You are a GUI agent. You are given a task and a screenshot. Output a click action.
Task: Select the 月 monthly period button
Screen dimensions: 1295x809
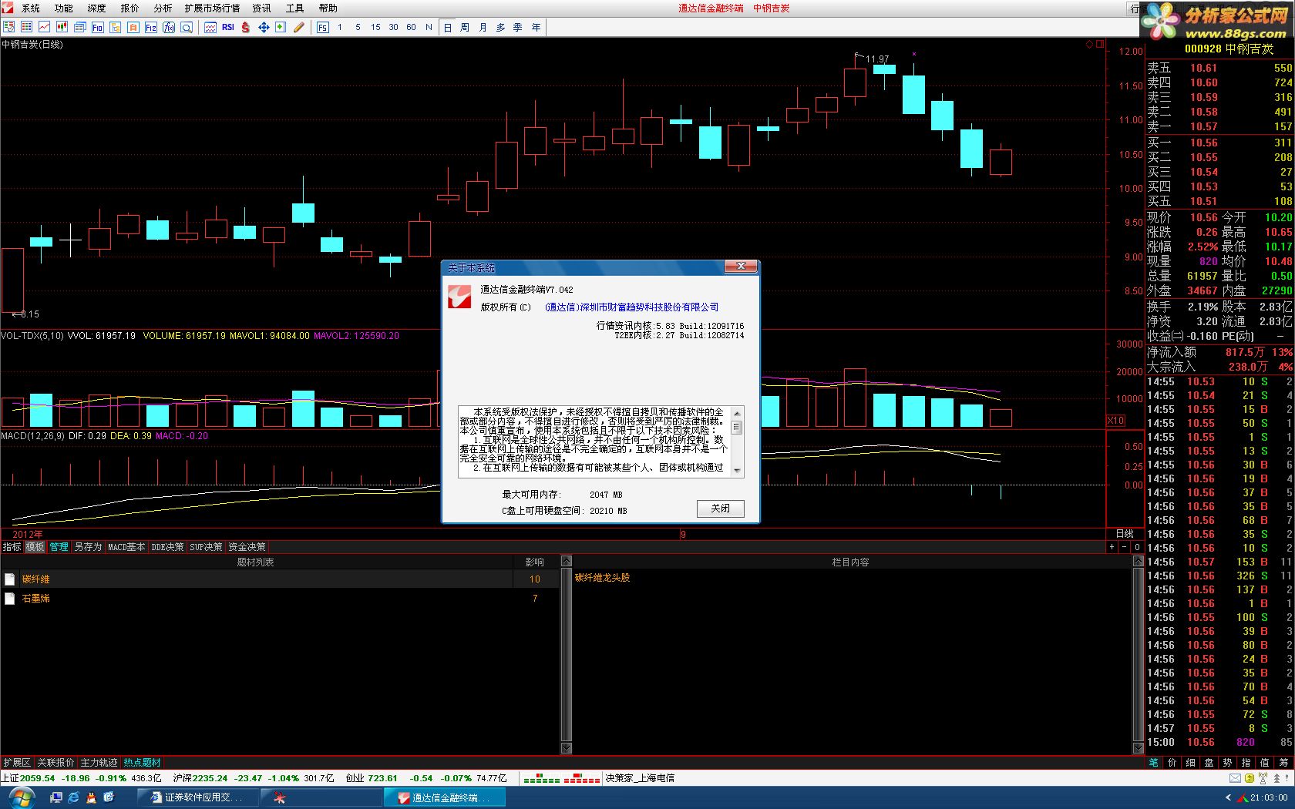[483, 27]
